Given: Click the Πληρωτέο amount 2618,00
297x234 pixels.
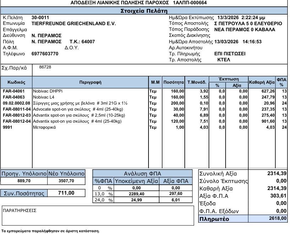Looking at the screenshot, I should [x=278, y=218].
